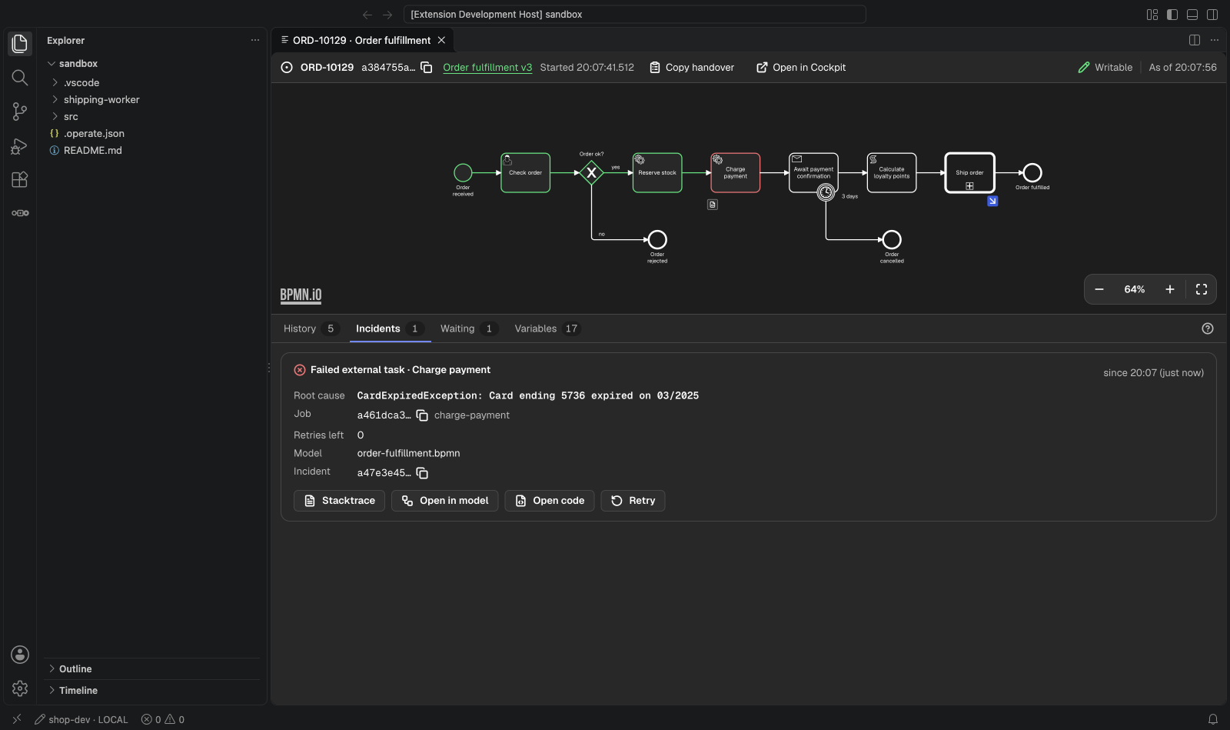Select the Ship order task node

(x=970, y=173)
